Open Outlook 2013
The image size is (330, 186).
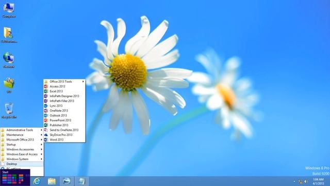64,115
